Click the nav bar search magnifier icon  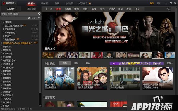click(x=169, y=9)
